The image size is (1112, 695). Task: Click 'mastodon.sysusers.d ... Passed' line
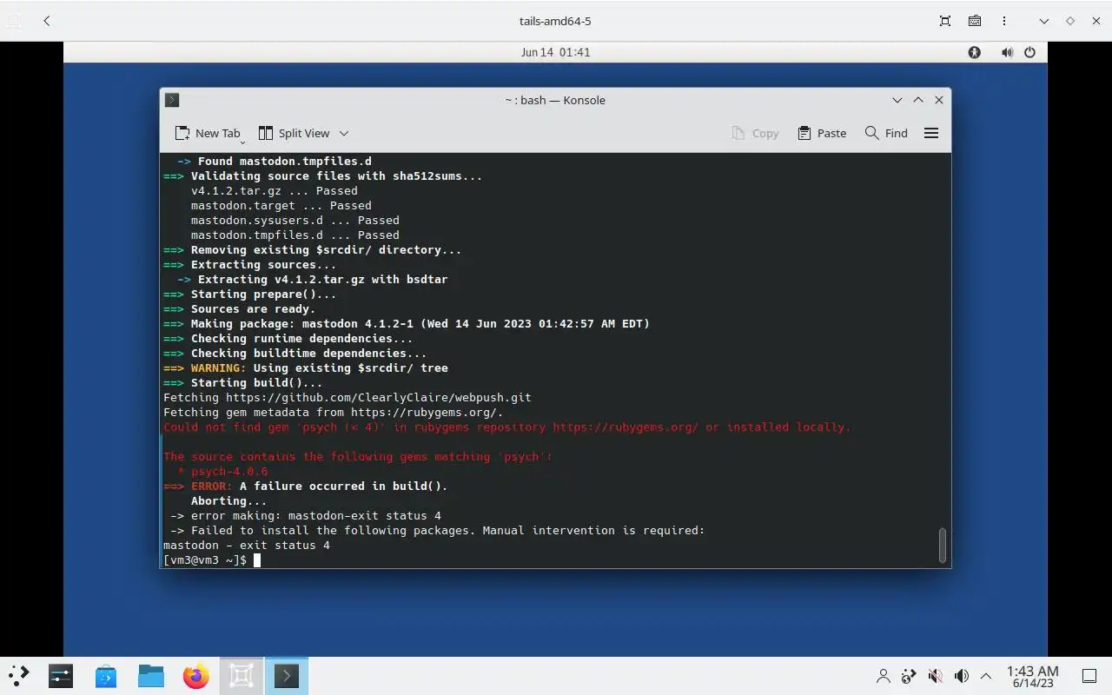click(x=295, y=221)
